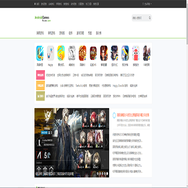Screen dimensions: 188x188
Task: Click the AndroidGames site logo
Action: pos(43,18)
